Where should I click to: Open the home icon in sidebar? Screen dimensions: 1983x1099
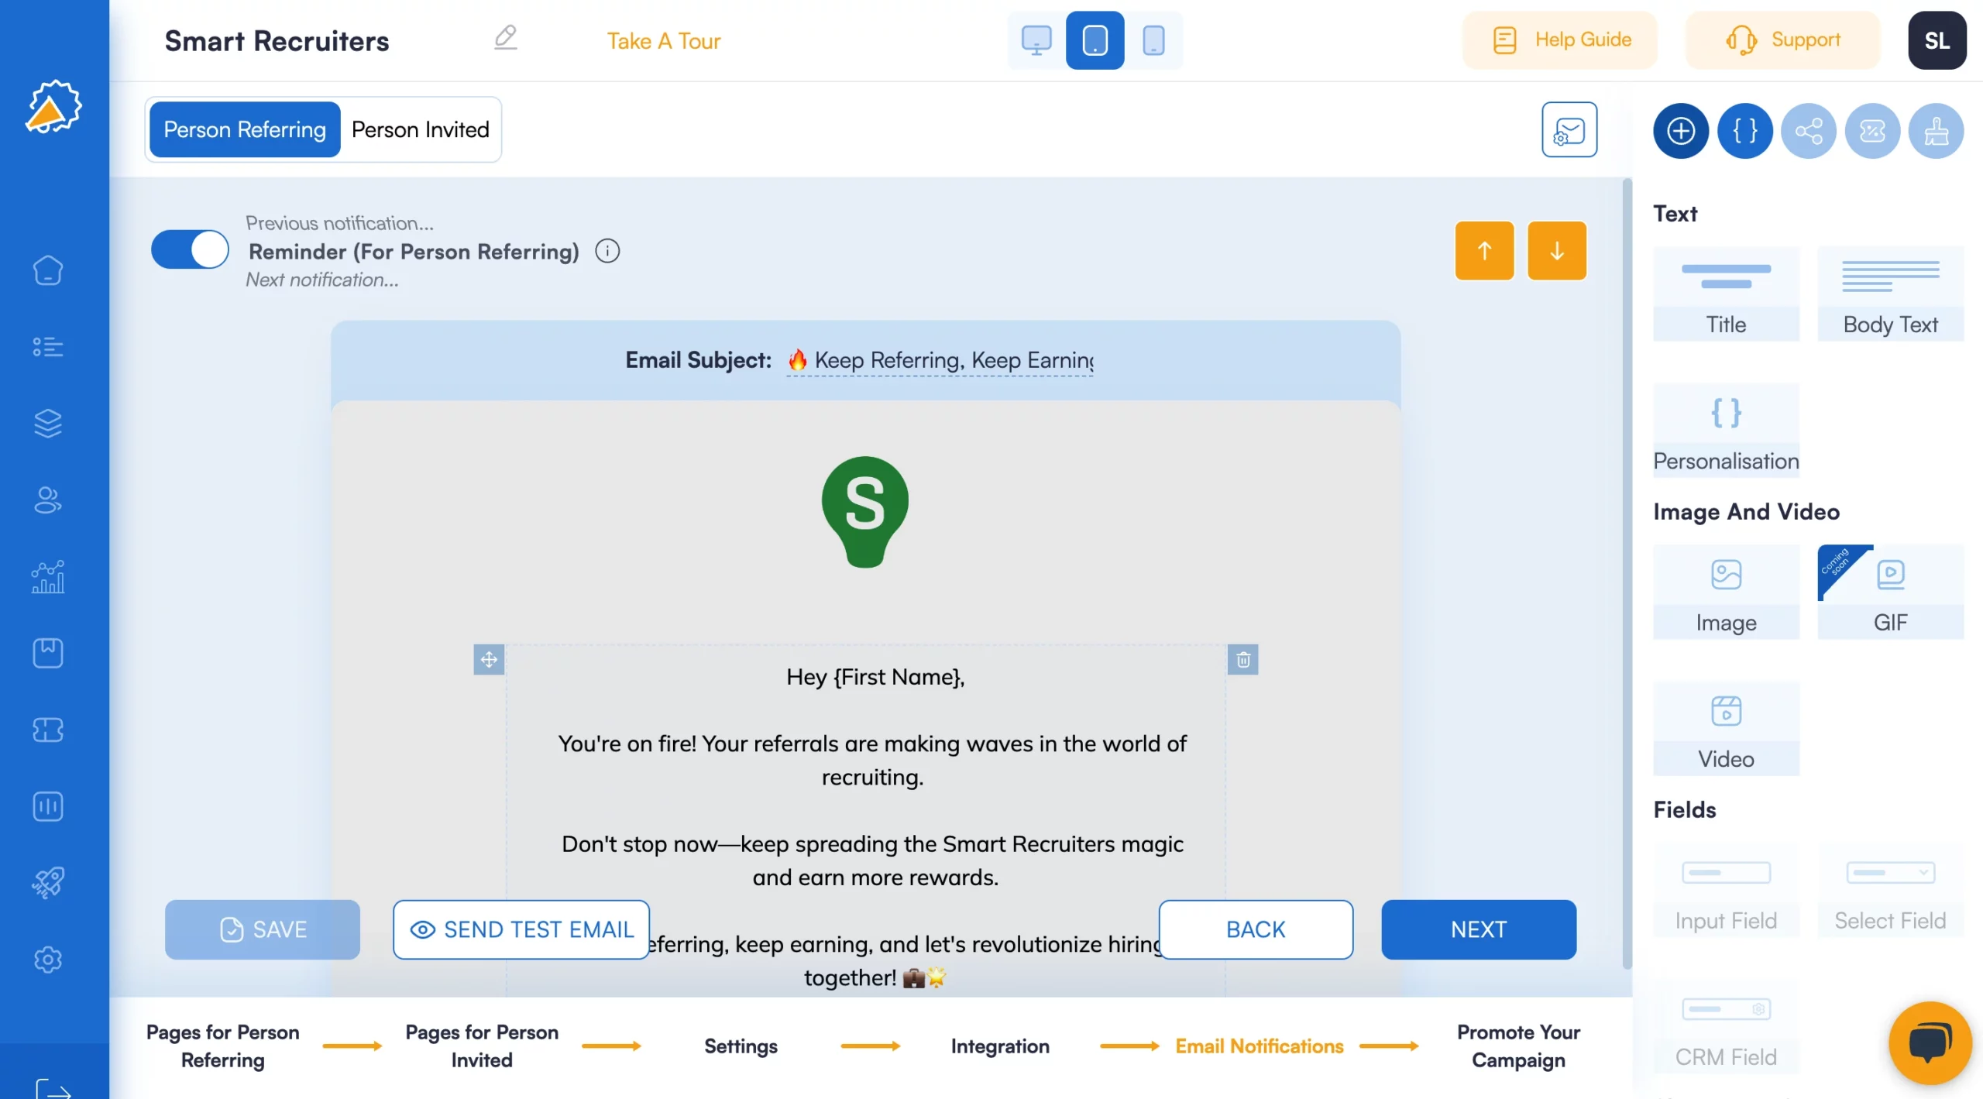[x=48, y=270]
